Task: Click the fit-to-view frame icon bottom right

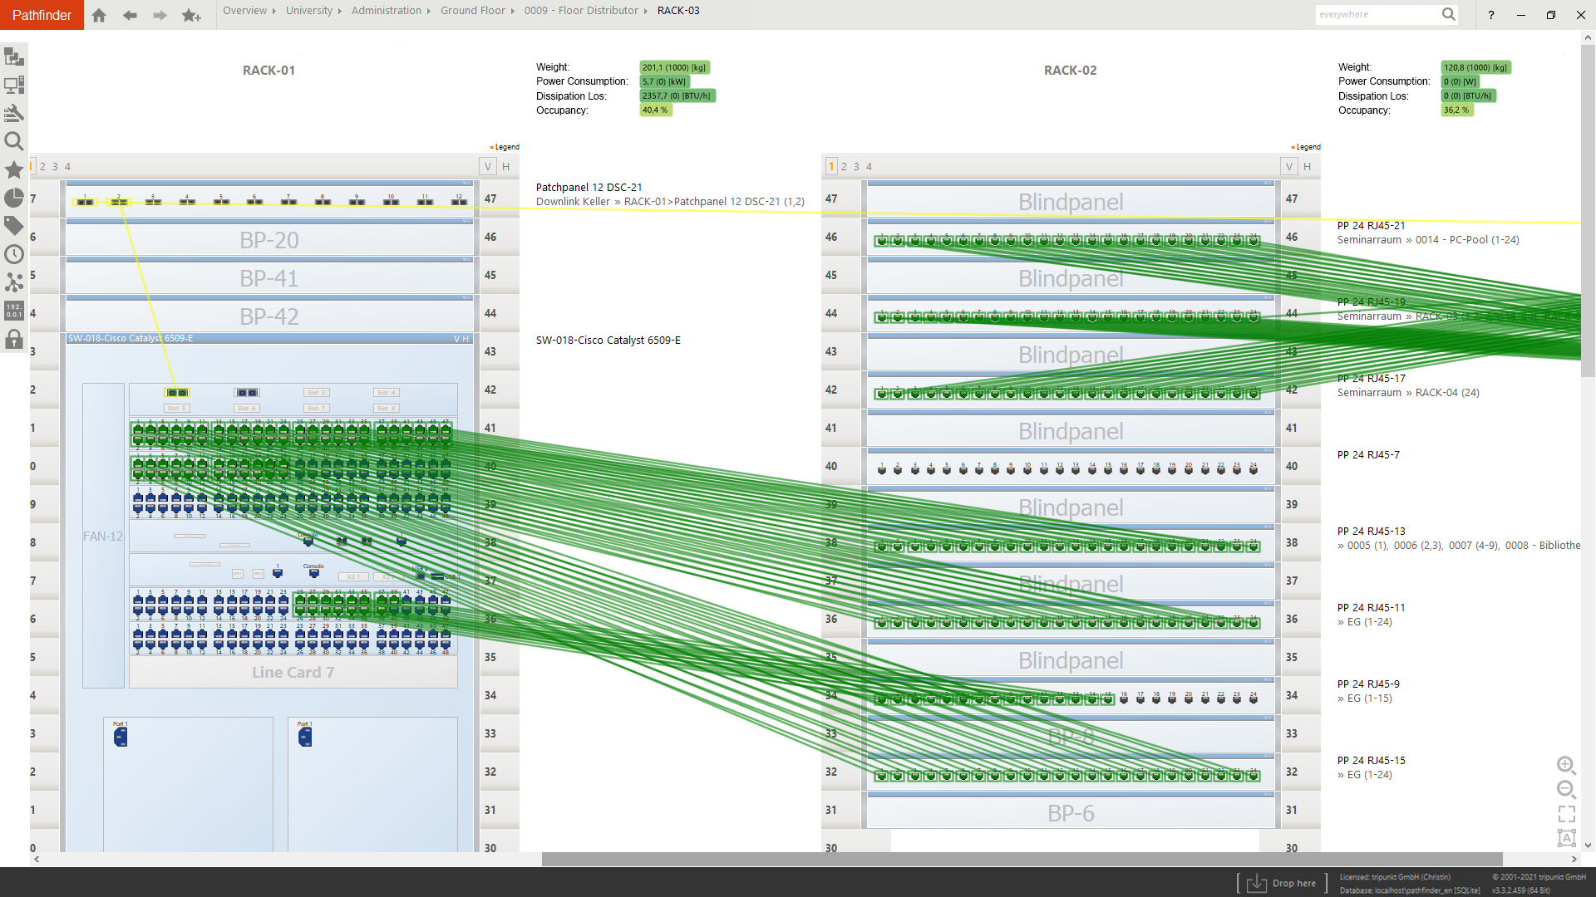Action: tap(1567, 814)
